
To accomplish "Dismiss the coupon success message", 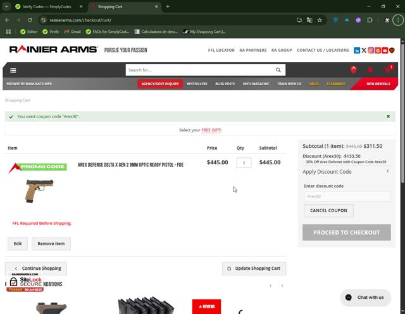I will 388,116.
